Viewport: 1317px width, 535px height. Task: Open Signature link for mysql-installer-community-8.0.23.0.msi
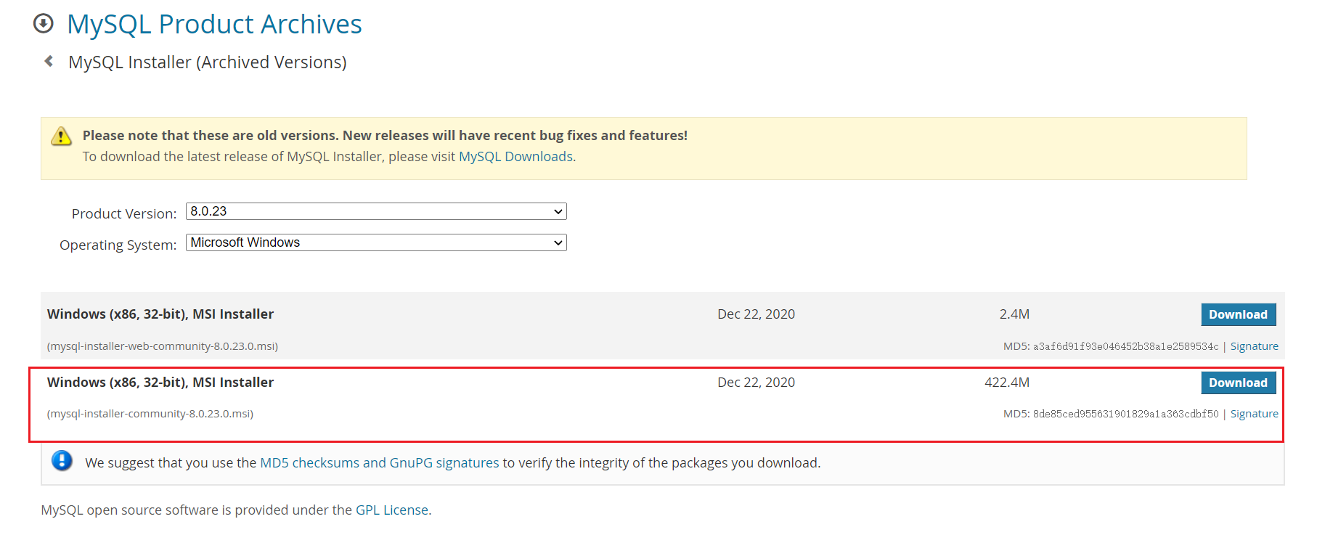[x=1254, y=414]
